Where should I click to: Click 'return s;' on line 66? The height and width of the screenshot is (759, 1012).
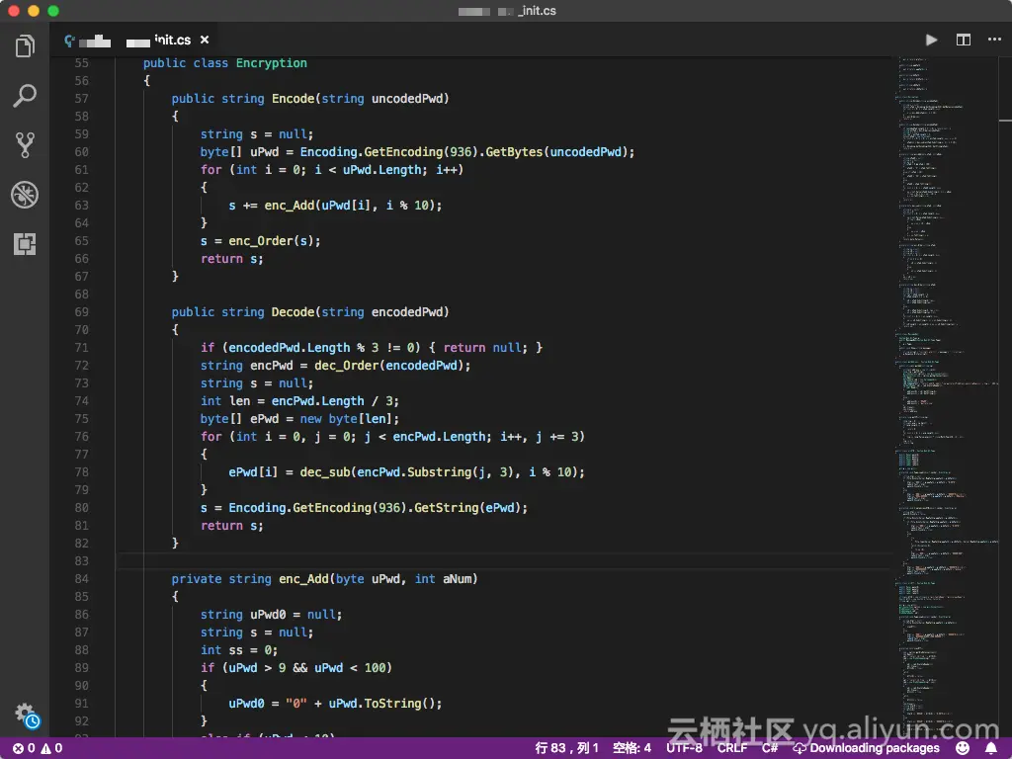tap(231, 259)
